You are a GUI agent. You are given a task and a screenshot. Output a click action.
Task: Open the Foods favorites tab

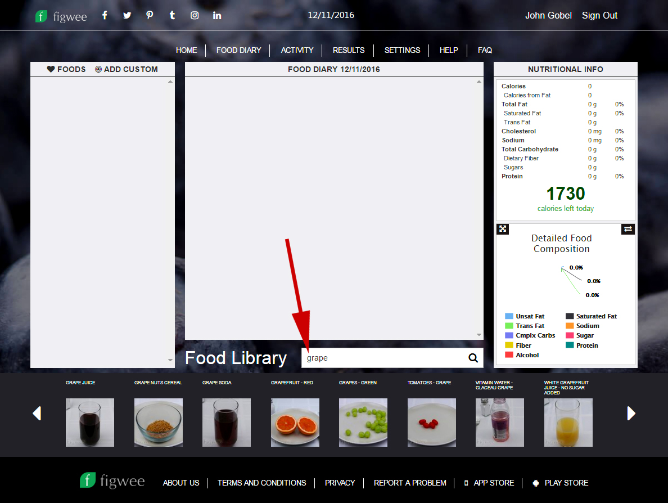pyautogui.click(x=66, y=69)
